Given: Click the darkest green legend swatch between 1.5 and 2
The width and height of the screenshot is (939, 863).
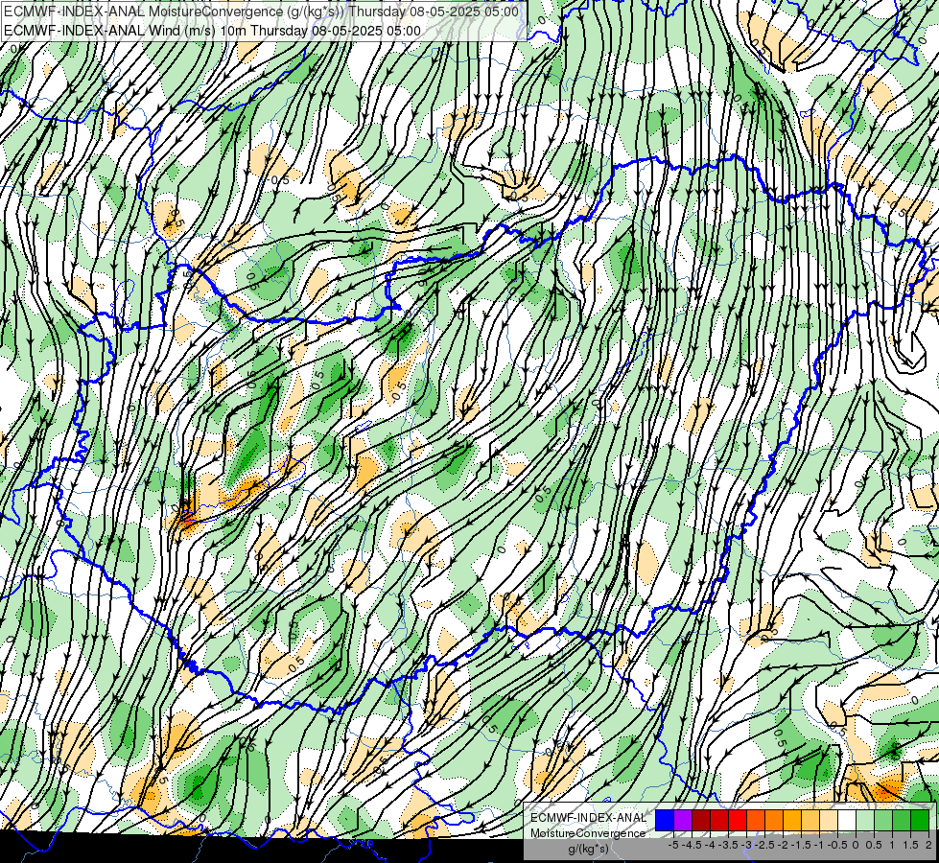Looking at the screenshot, I should [920, 821].
